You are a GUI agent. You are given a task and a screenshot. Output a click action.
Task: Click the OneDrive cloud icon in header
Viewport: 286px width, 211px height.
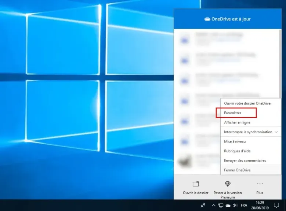tap(207, 19)
